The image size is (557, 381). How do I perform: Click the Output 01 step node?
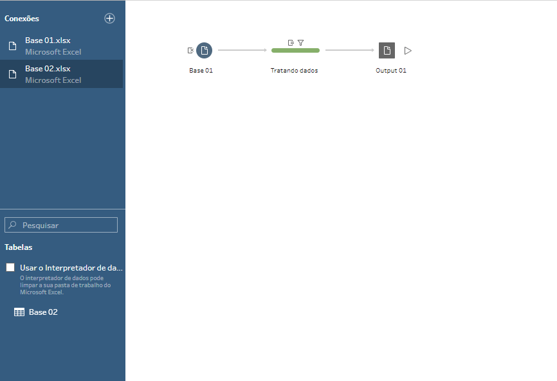tap(387, 50)
